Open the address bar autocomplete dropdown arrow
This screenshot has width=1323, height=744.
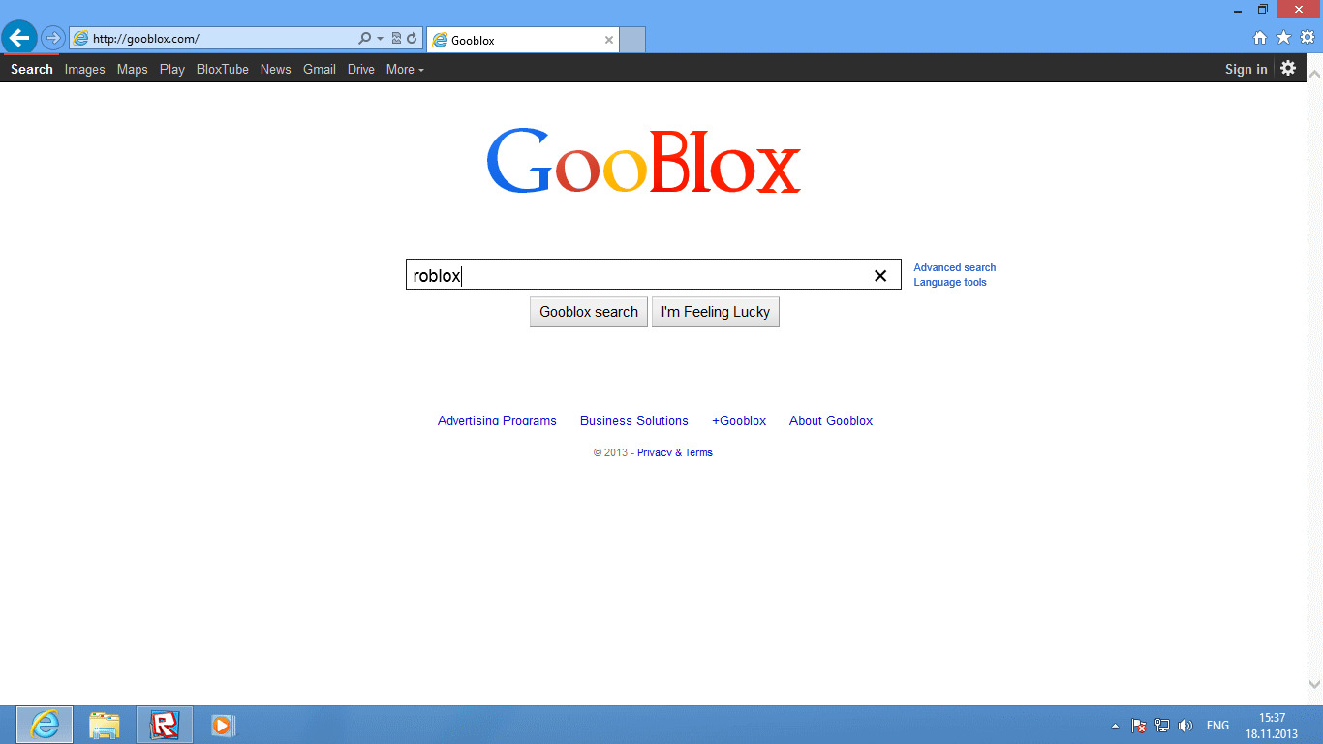380,39
